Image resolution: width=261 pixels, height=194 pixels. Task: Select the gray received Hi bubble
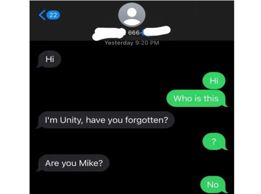click(49, 59)
